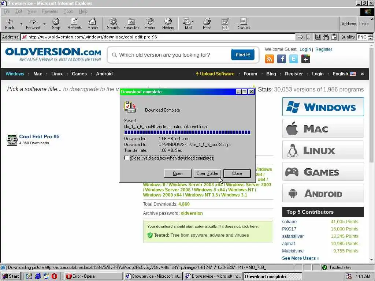Click the OLDVERSION.COM logo
This screenshot has height=281, width=375.
[53, 55]
